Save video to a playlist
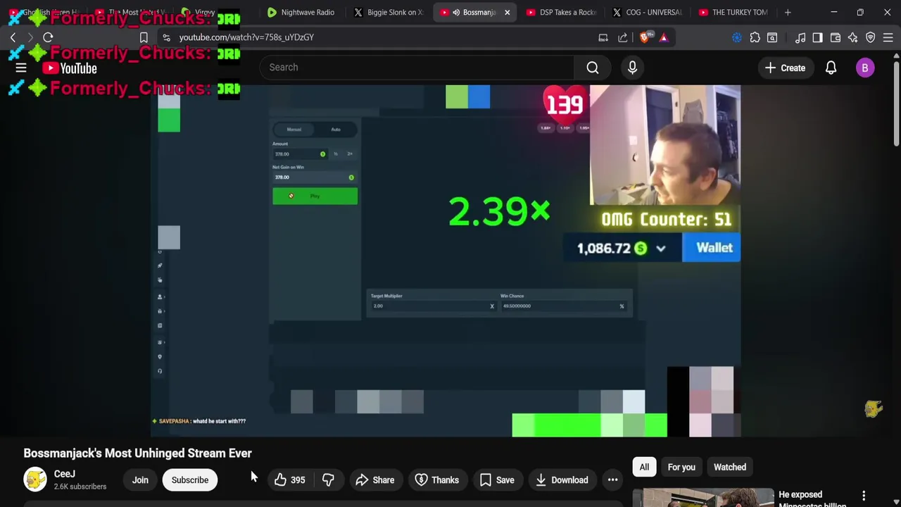This screenshot has width=901, height=507. click(497, 480)
